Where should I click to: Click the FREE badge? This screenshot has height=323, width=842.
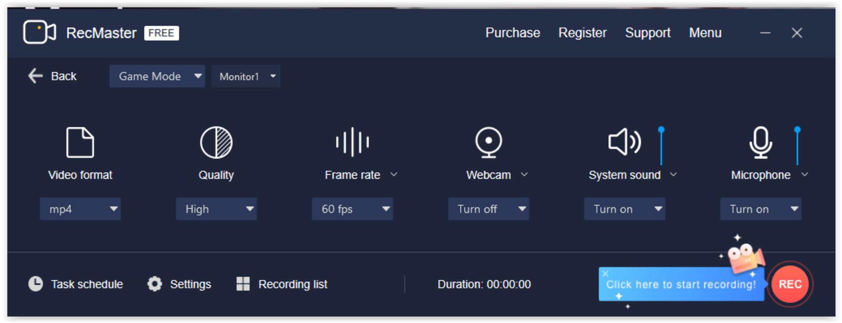161,33
